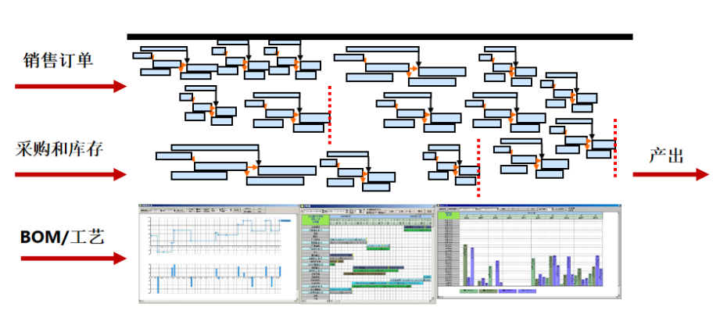Open the line chart window screenshot
This screenshot has width=720, height=325.
tap(217, 253)
